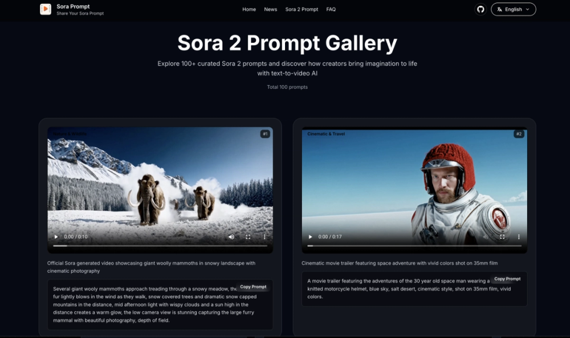This screenshot has height=338, width=570.
Task: Open the FAQ link
Action: coord(331,10)
